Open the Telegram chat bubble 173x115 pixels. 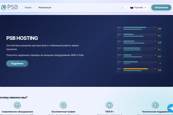(170, 108)
